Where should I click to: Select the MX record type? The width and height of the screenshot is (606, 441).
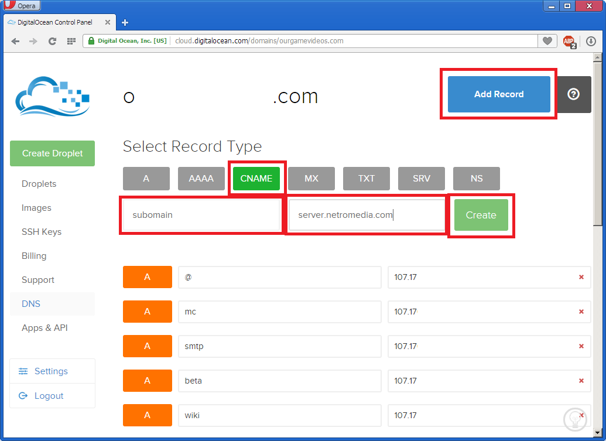coord(311,179)
